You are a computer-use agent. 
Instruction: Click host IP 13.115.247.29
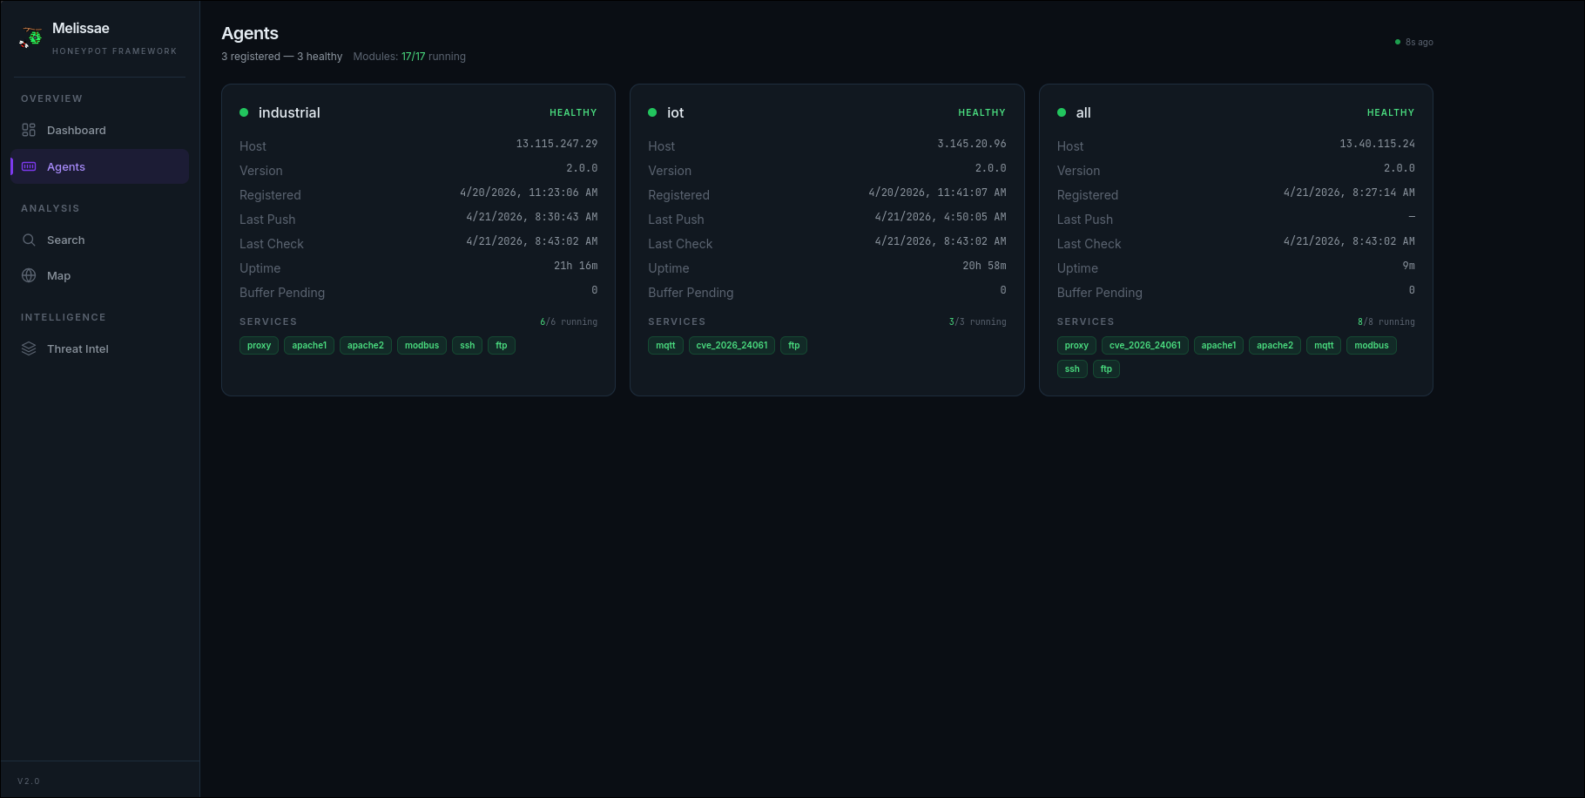pos(556,144)
